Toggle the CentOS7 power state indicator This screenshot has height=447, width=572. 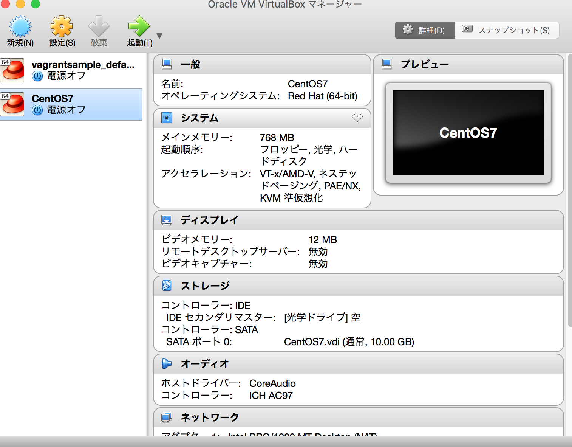[37, 110]
